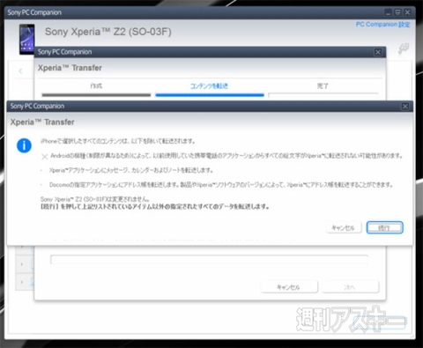Open the PC Companion 設定 link
The image size is (423, 348).
(x=382, y=25)
